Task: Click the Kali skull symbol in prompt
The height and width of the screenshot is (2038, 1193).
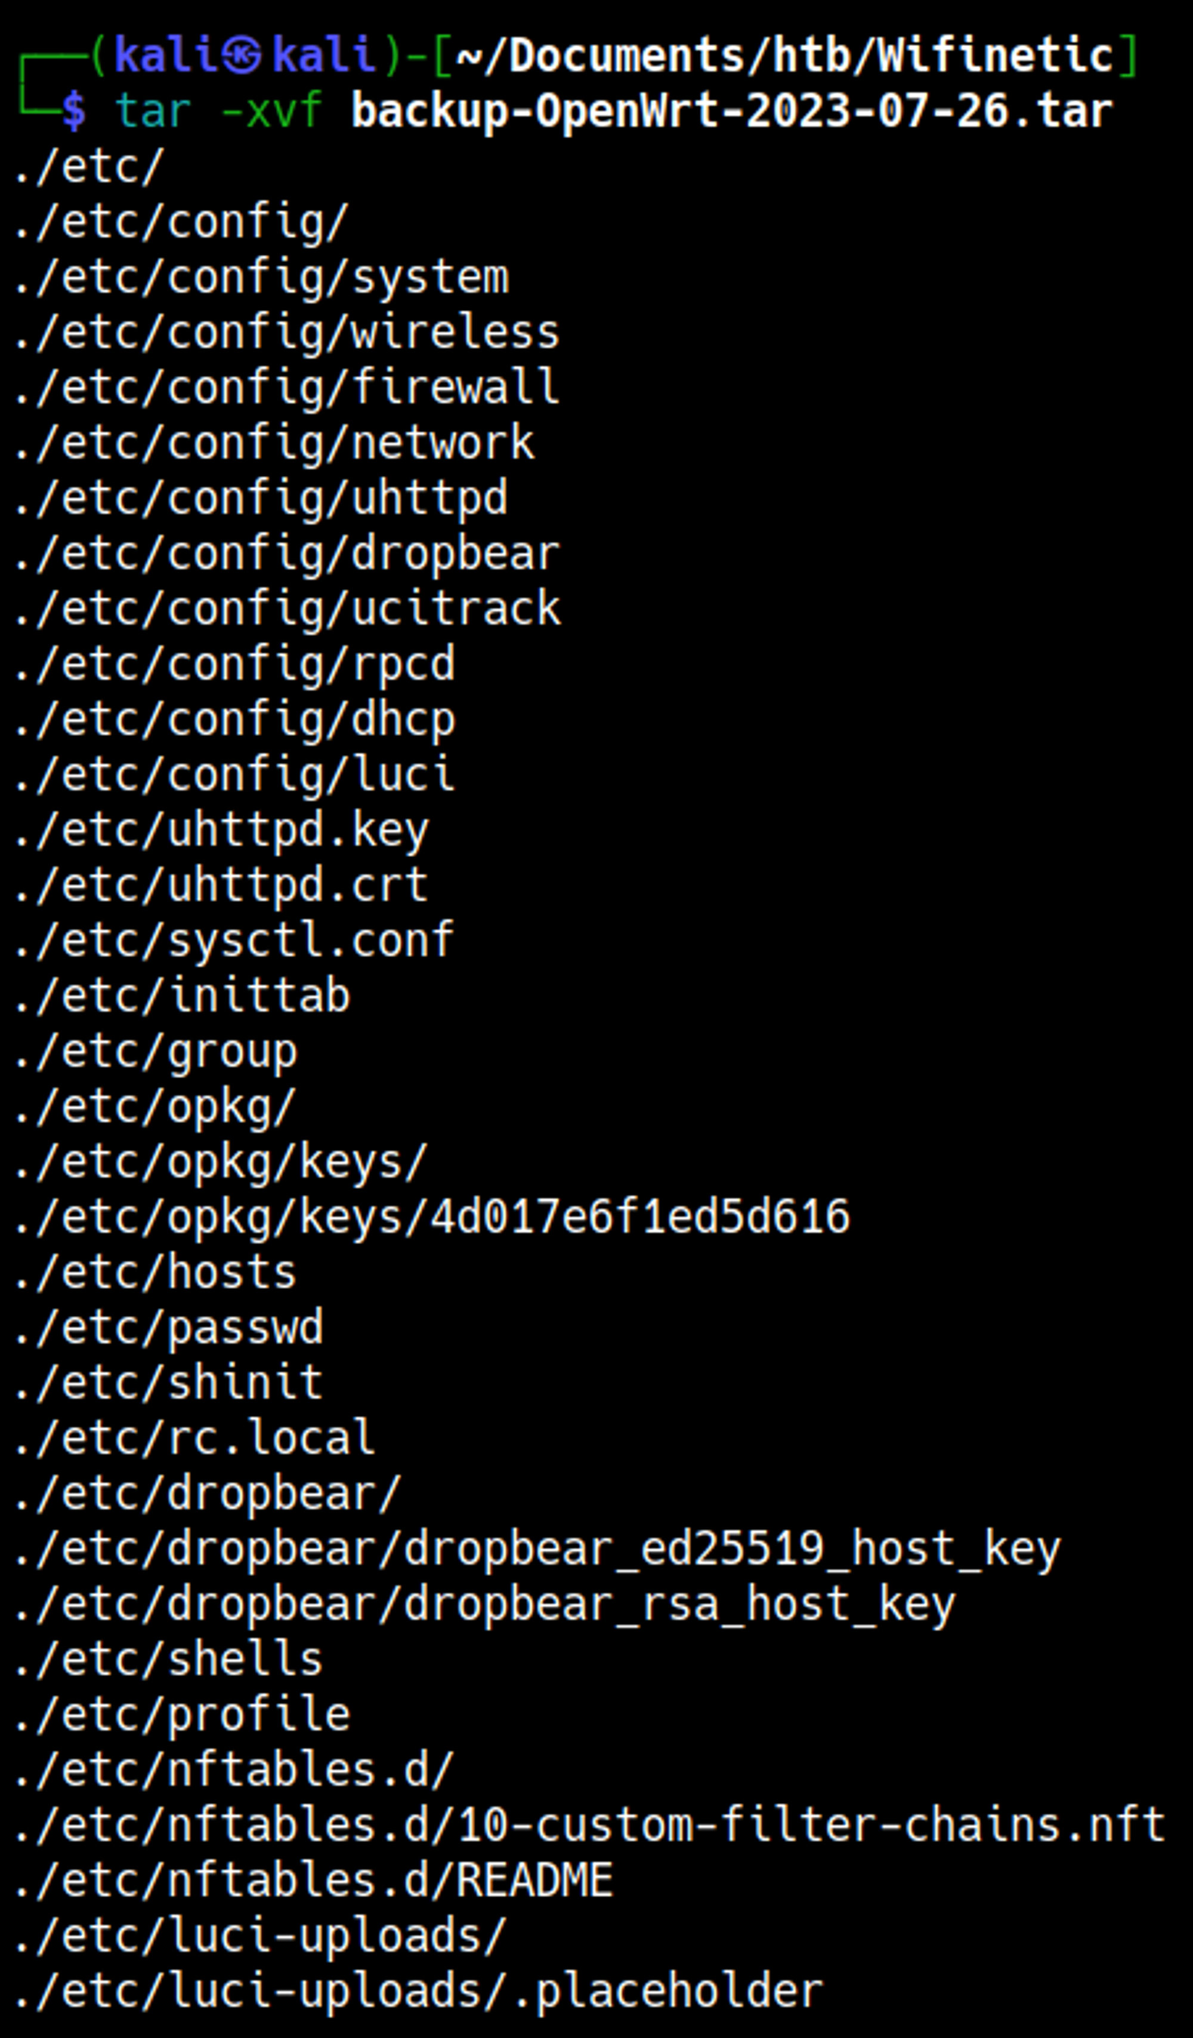Action: pos(242,56)
